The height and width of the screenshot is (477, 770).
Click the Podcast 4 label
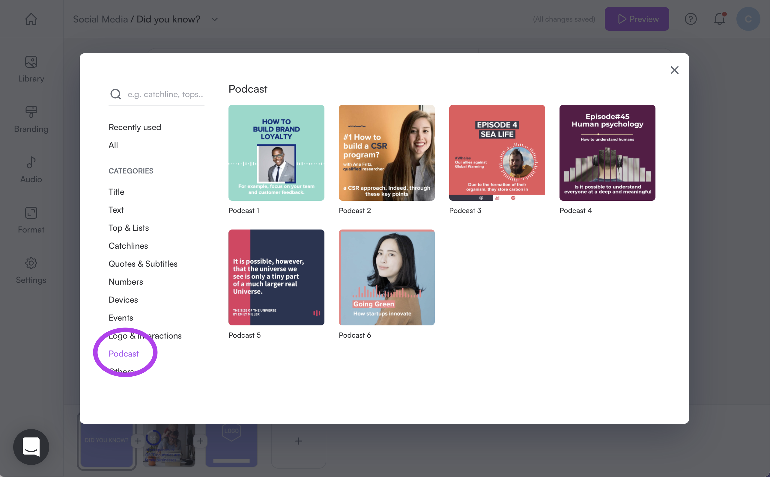click(575, 210)
